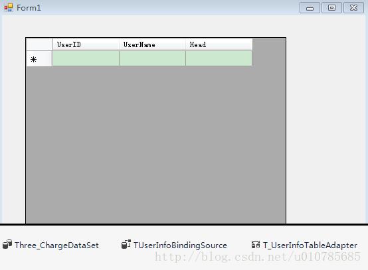Click the Head column header
368x270 pixels.
219,44
